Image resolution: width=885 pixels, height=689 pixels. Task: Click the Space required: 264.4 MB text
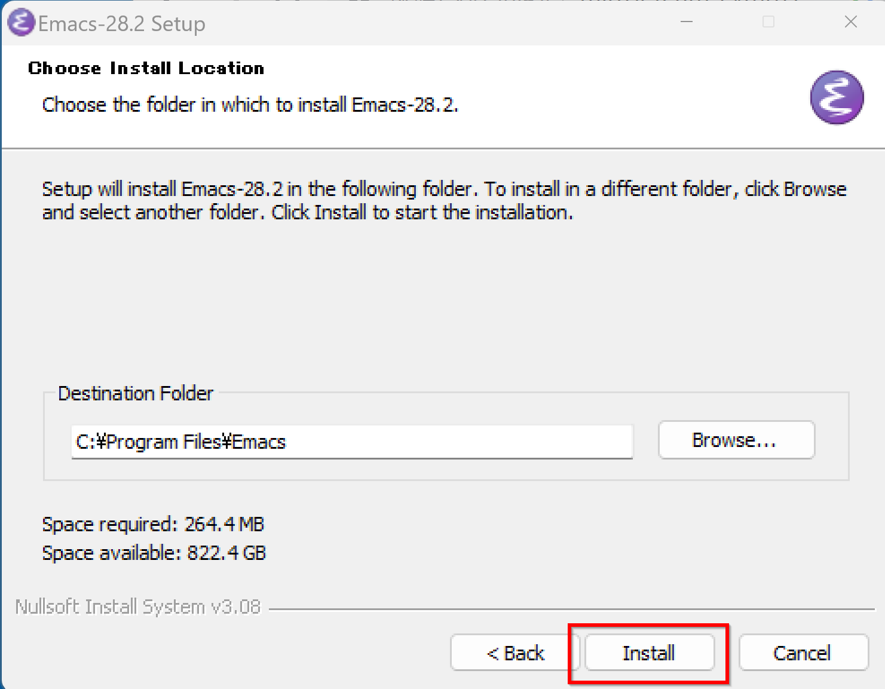(153, 524)
